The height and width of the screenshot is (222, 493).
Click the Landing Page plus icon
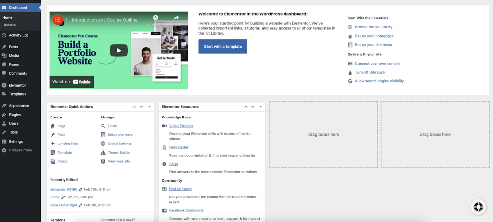coord(52,144)
